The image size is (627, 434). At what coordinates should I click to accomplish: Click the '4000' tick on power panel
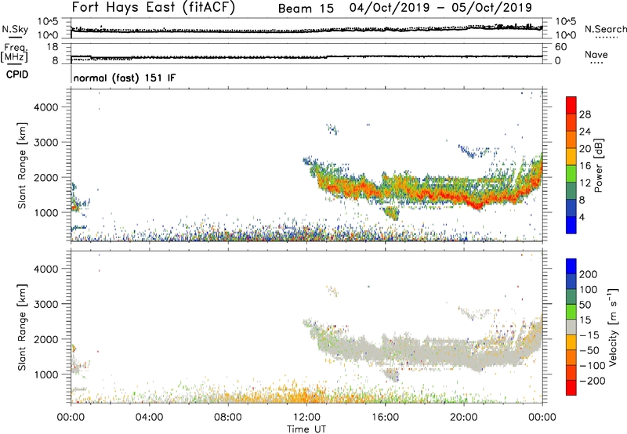[x=46, y=107]
